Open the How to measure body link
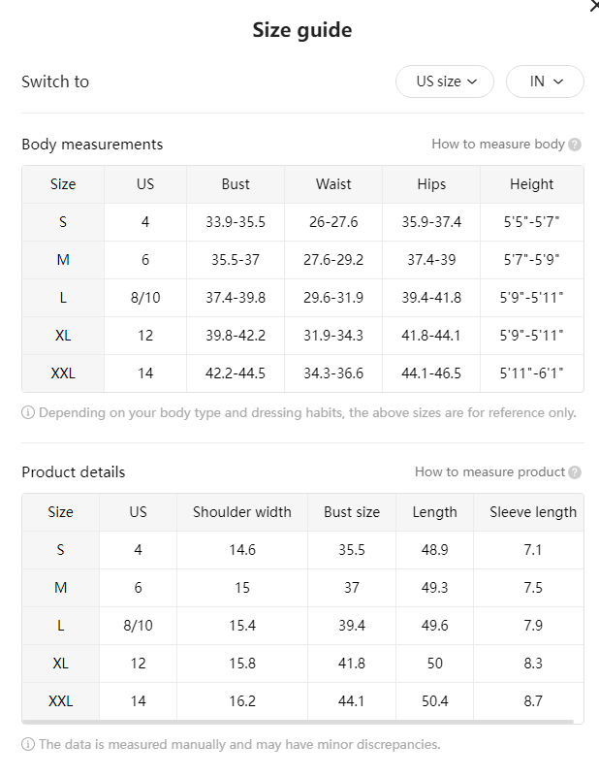The width and height of the screenshot is (599, 778). tap(498, 144)
